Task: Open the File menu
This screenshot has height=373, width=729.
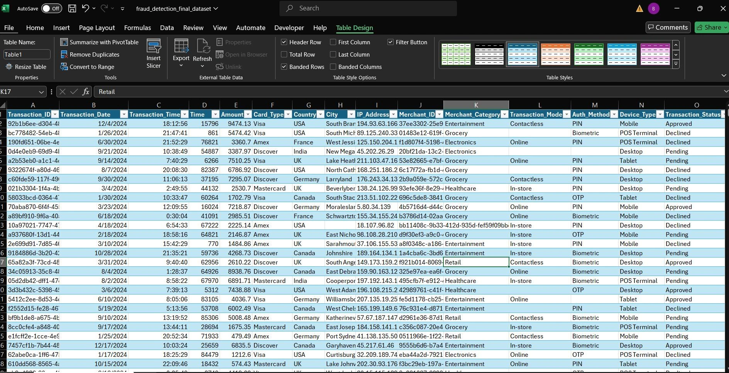Action: click(9, 28)
